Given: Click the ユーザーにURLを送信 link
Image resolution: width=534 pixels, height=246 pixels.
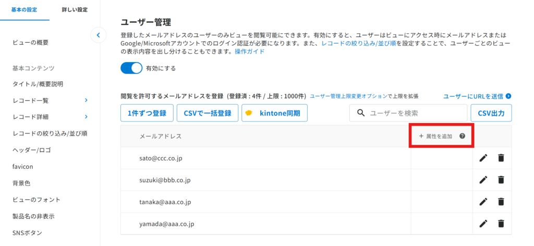Looking at the screenshot, I should coord(473,96).
